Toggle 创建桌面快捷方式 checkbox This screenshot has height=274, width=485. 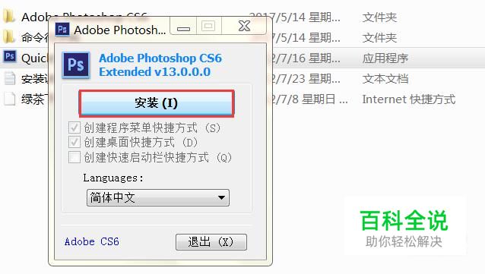[74, 142]
